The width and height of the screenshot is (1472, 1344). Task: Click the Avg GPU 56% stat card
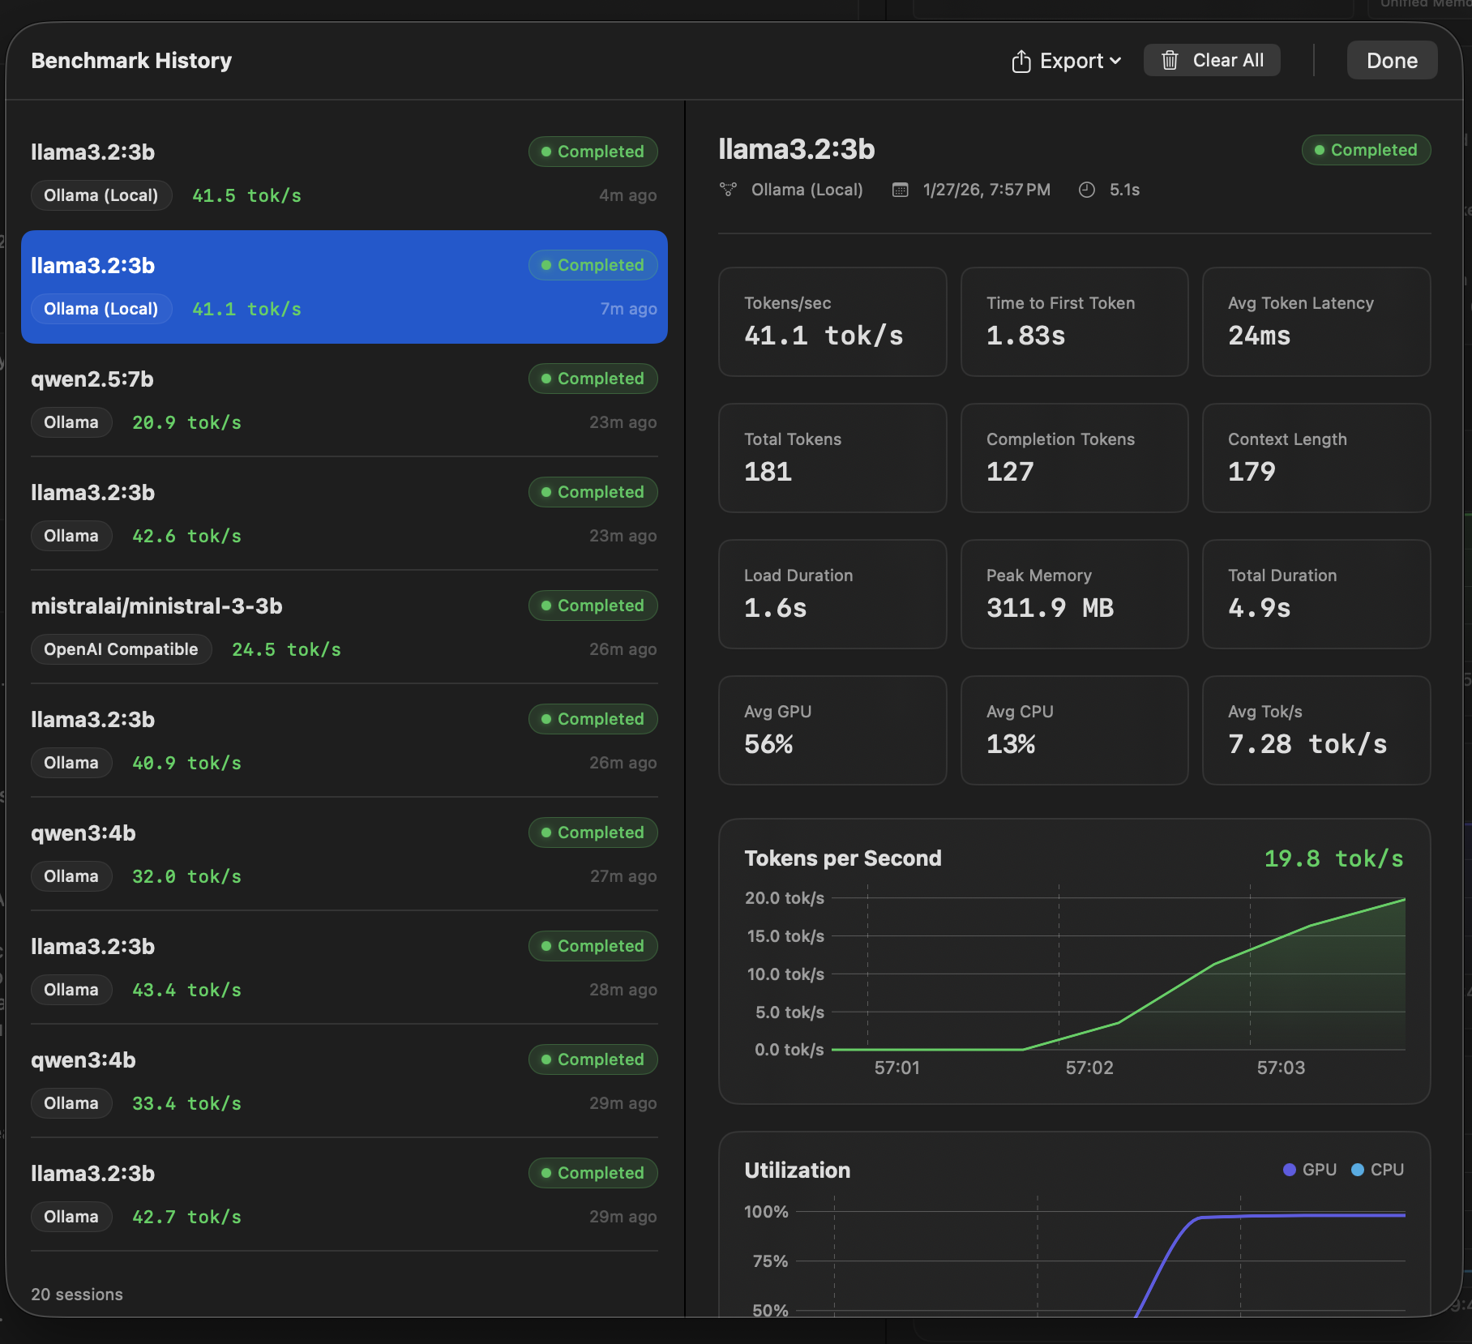tap(832, 730)
